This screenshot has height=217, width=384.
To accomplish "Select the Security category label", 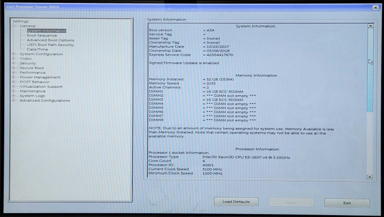I will 28,63.
